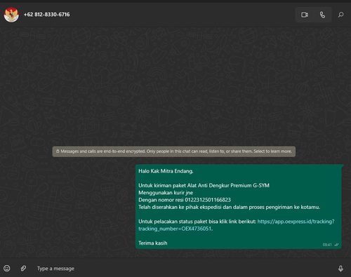Record a voice message with the microphone
351x277 pixels.
pyautogui.click(x=340, y=269)
